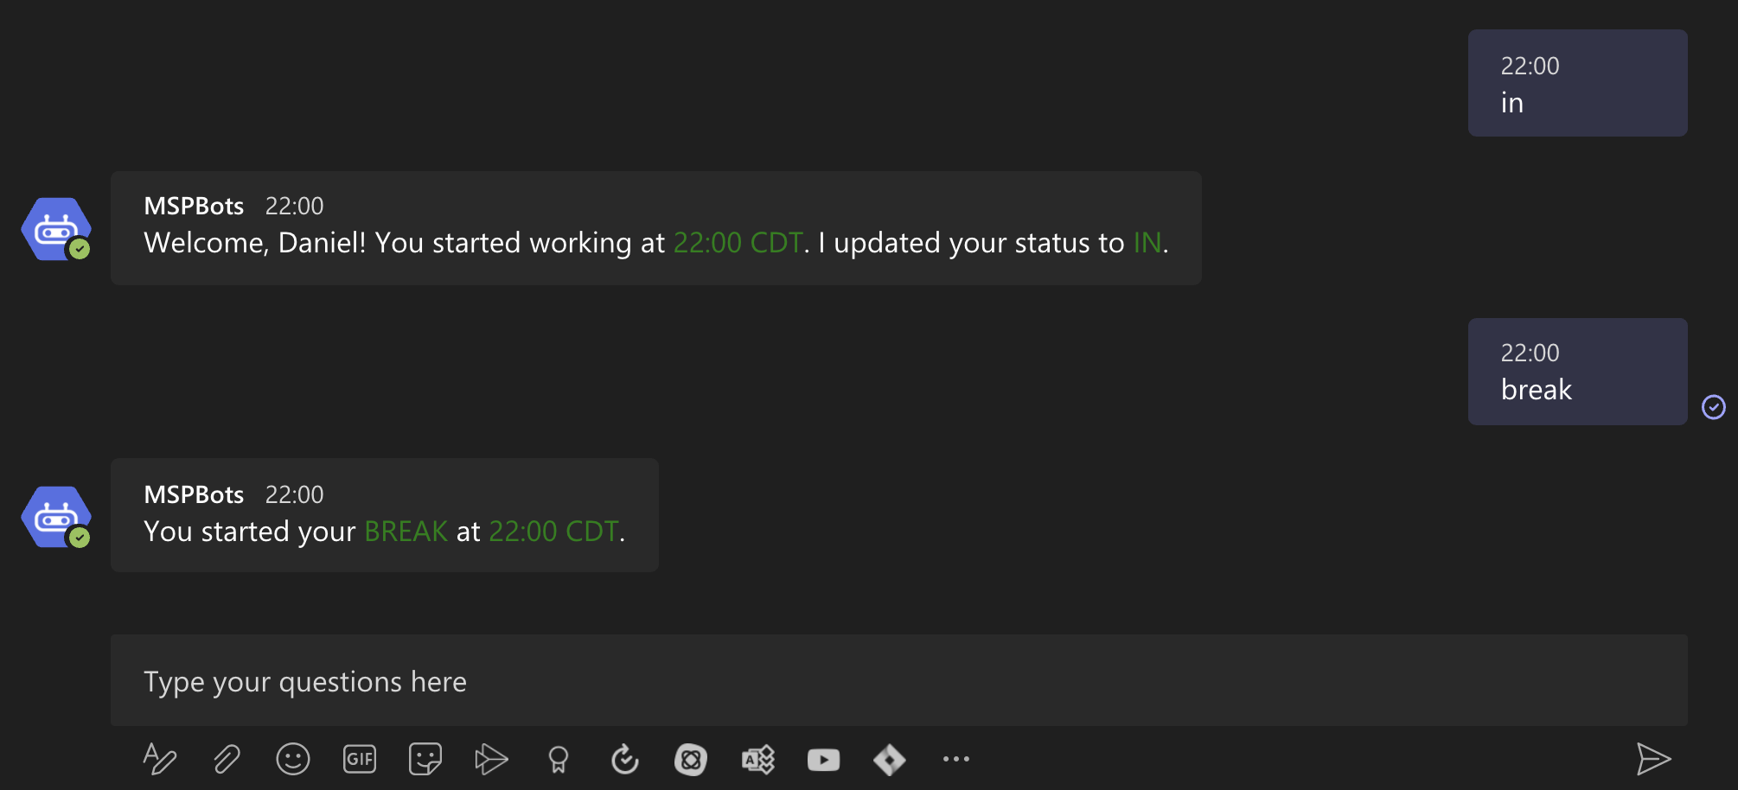Image resolution: width=1738 pixels, height=790 pixels.
Task: Click the paper-plane outline icon next to Sticker
Action: coord(491,759)
